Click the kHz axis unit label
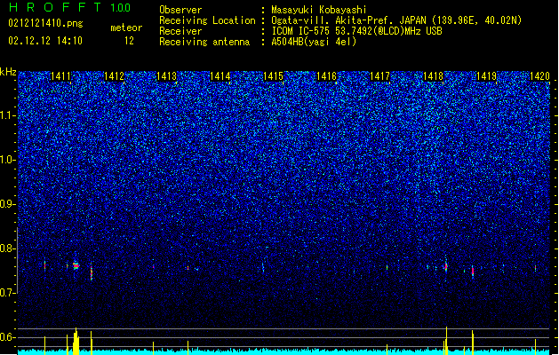The width and height of the screenshot is (559, 355). (x=8, y=72)
